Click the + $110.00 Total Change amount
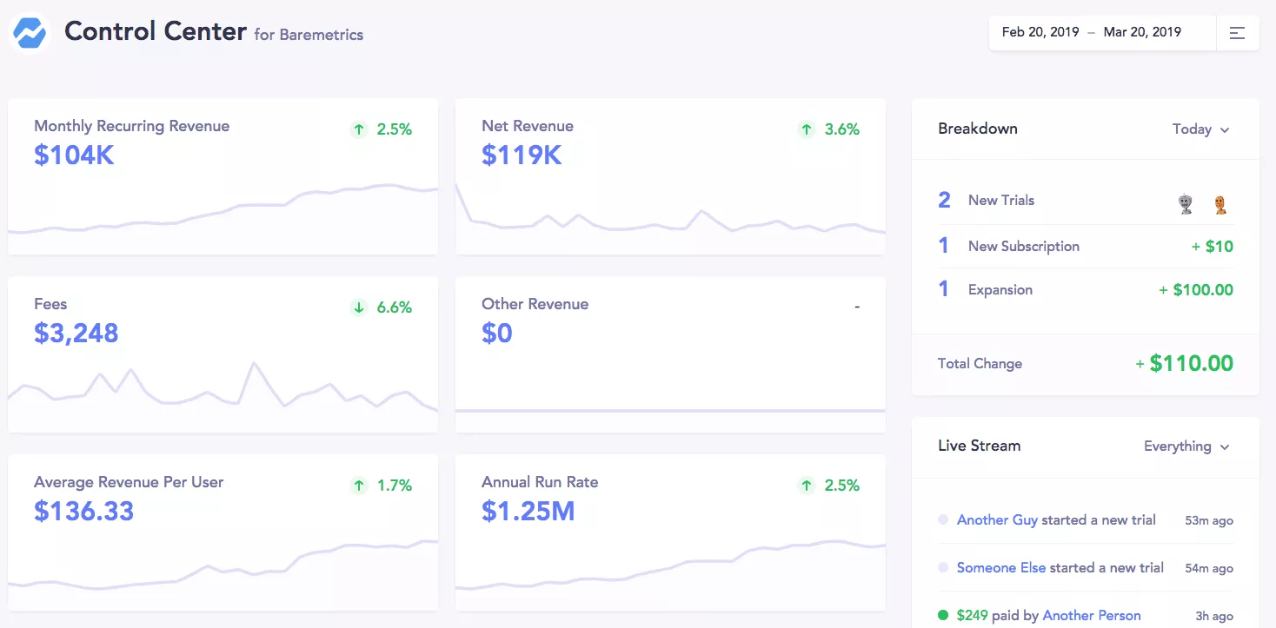This screenshot has width=1276, height=628. pos(1185,364)
